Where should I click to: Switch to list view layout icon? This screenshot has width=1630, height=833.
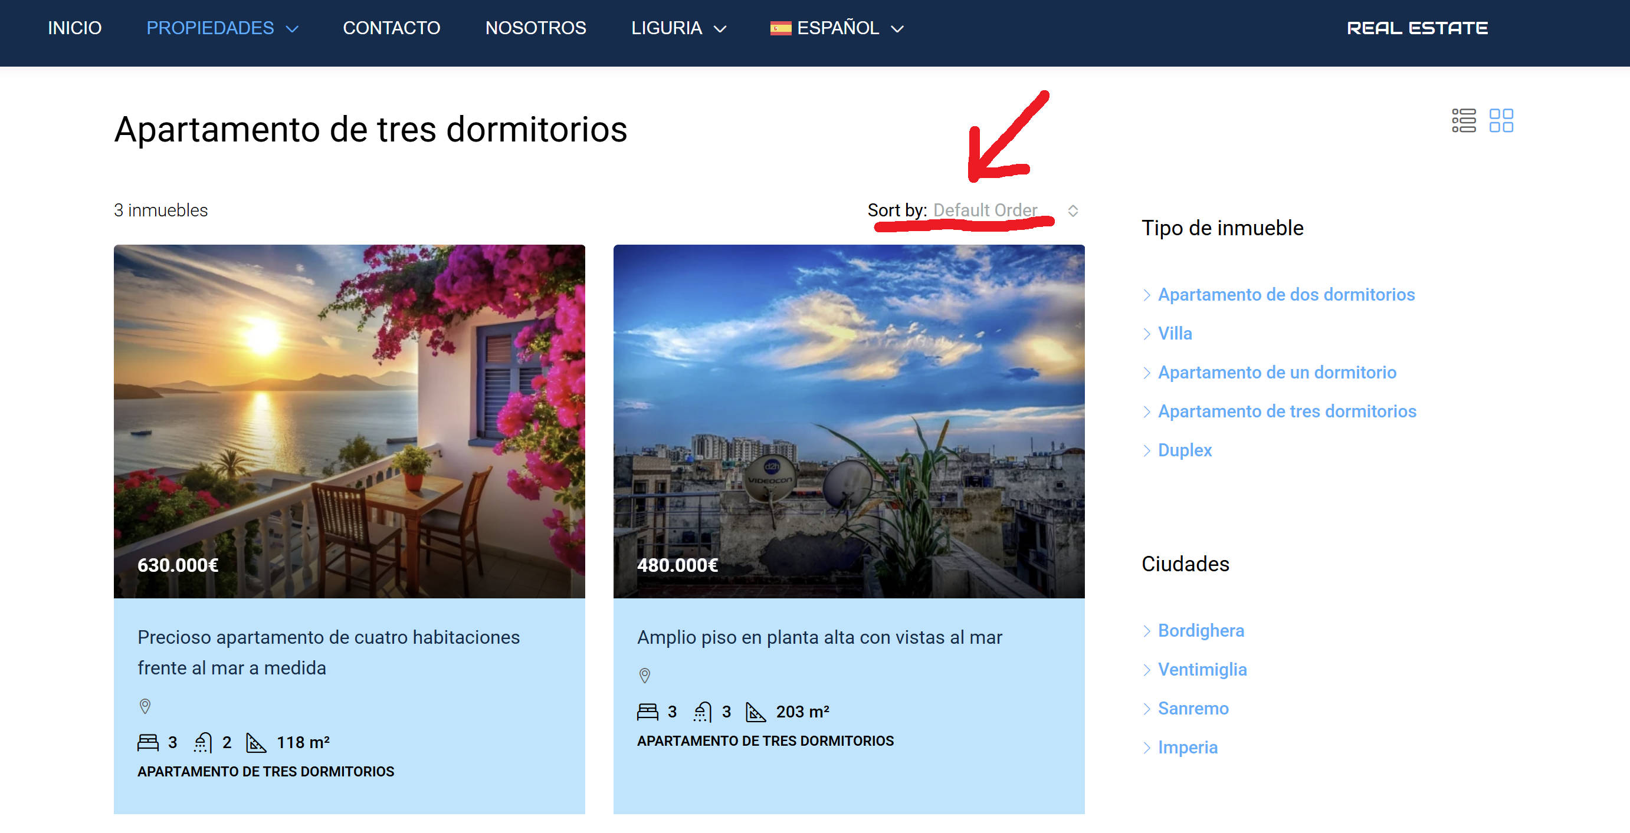coord(1463,120)
